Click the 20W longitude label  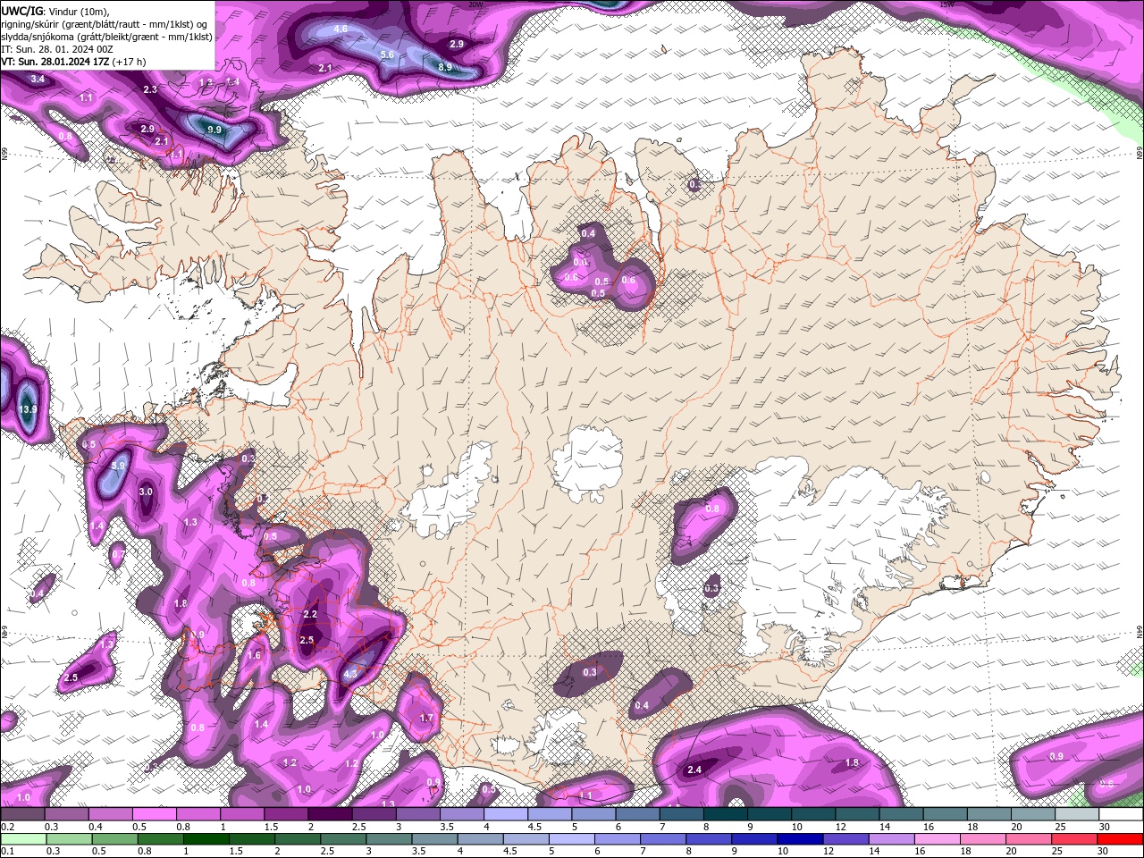coord(475,4)
